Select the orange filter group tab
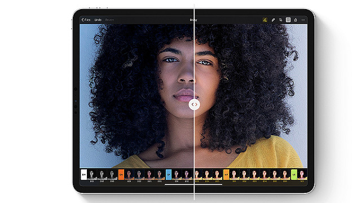This screenshot has width=361, height=203. click(121, 174)
